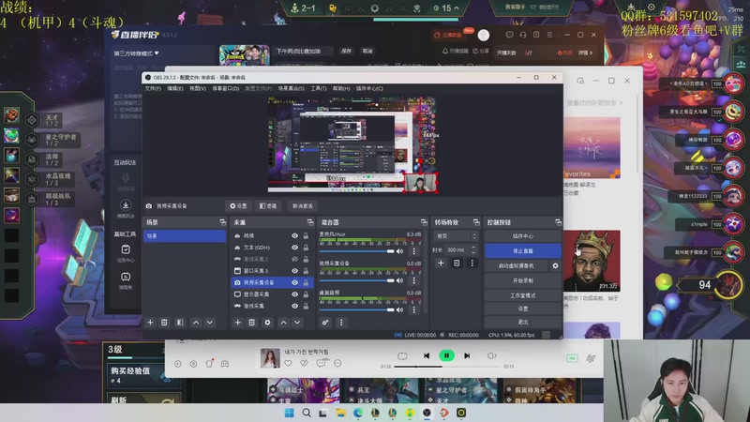Toggle the lock on 战绩 source

pos(306,236)
